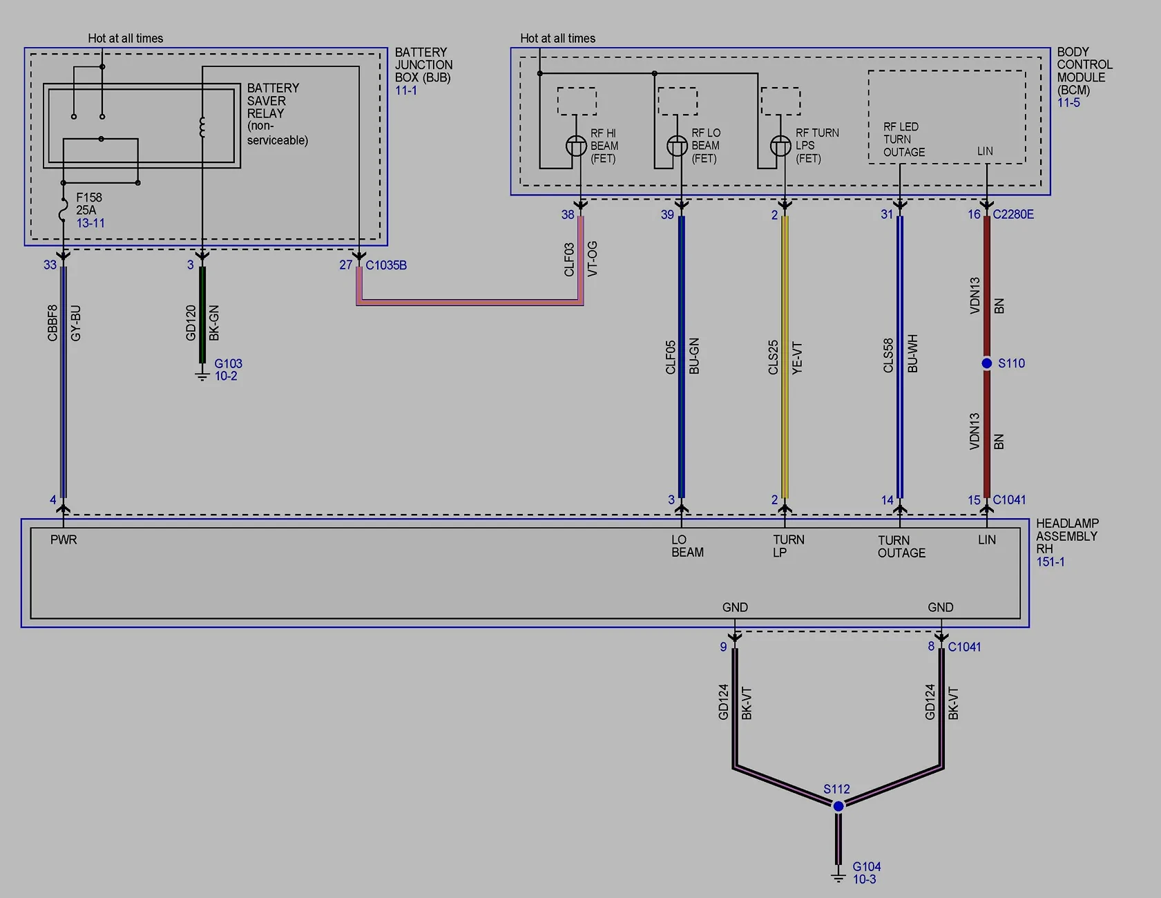
Task: Open the 11-1 Battery Junction Box reference
Action: (405, 90)
